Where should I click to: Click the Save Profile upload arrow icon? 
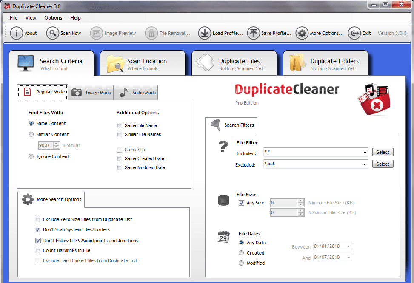point(254,33)
